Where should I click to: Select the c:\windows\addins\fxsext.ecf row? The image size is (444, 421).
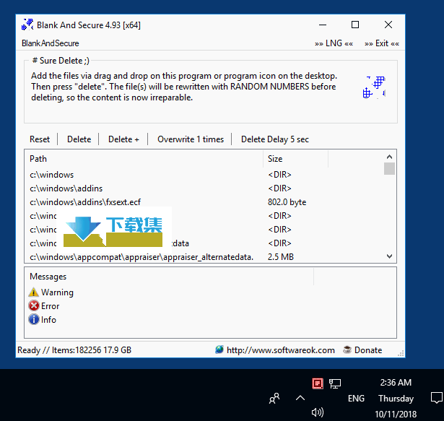click(x=204, y=202)
